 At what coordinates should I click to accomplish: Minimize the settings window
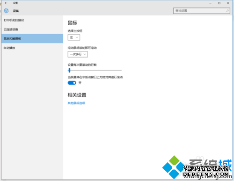coord(210,3)
